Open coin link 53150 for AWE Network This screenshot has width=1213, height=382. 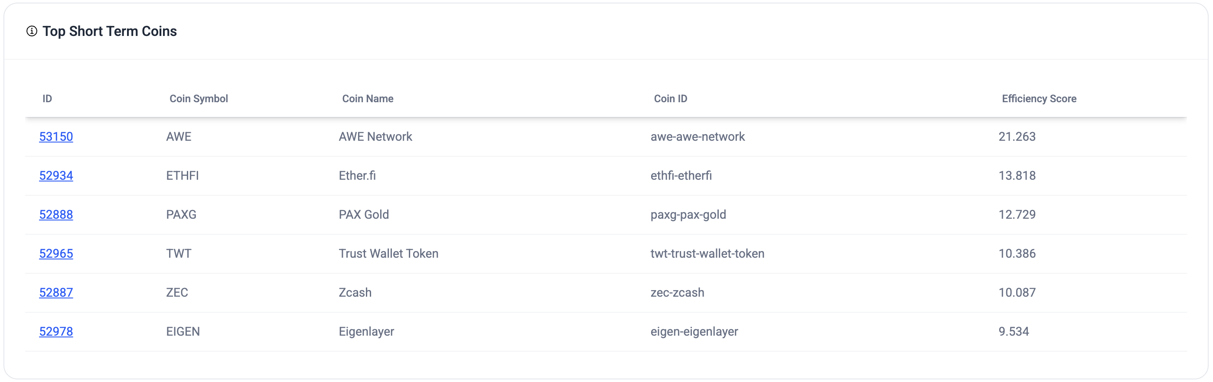tap(56, 136)
